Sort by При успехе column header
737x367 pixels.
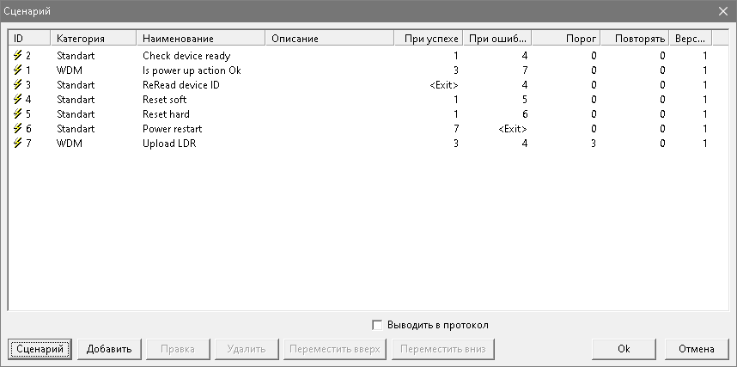coord(428,39)
